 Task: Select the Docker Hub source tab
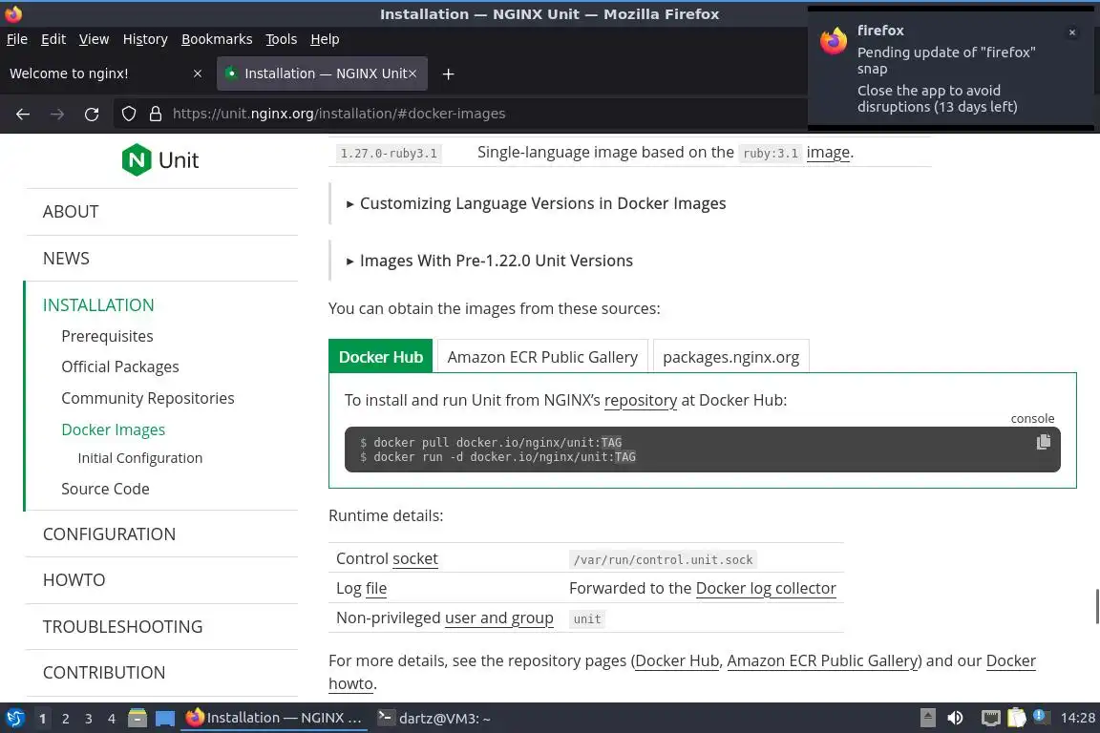tap(381, 356)
